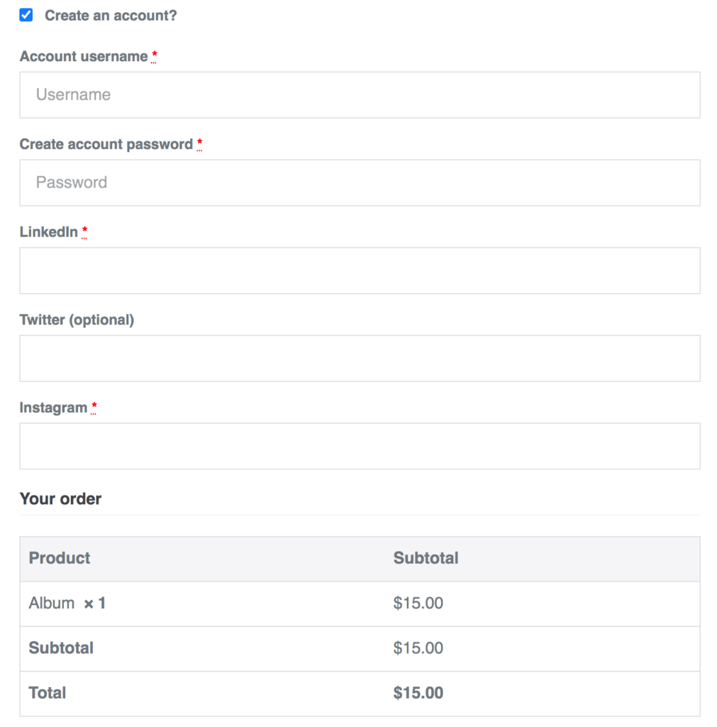Uncheck the Create an account checkbox

(26, 15)
